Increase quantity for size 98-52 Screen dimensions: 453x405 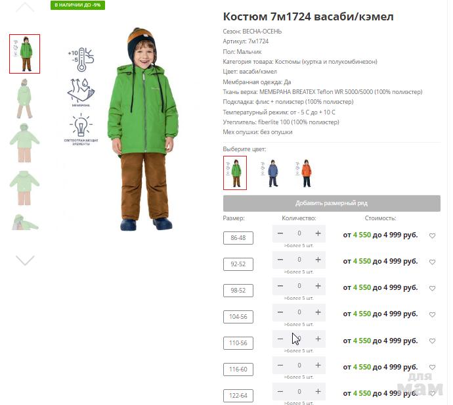[x=318, y=286]
